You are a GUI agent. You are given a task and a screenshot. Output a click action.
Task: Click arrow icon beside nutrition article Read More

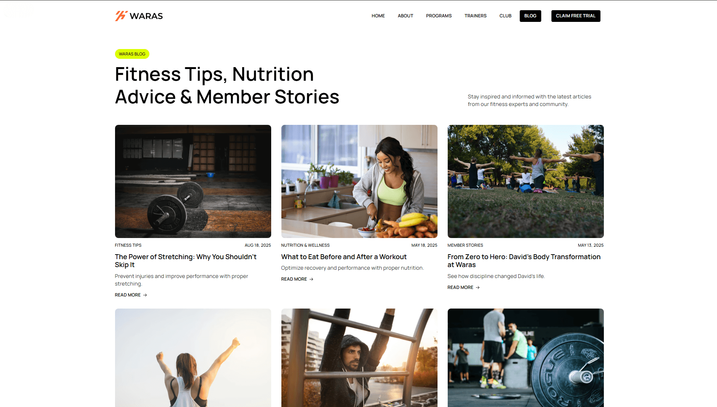click(312, 279)
